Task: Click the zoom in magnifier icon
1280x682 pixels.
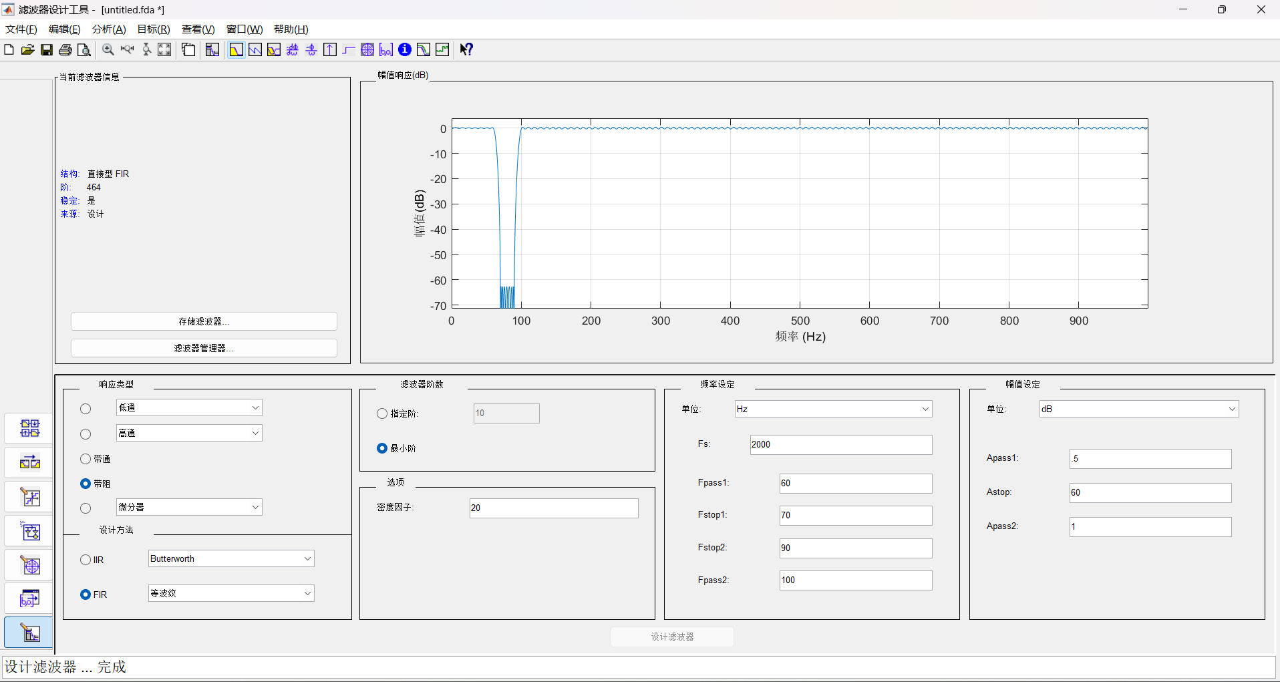Action: coord(108,50)
